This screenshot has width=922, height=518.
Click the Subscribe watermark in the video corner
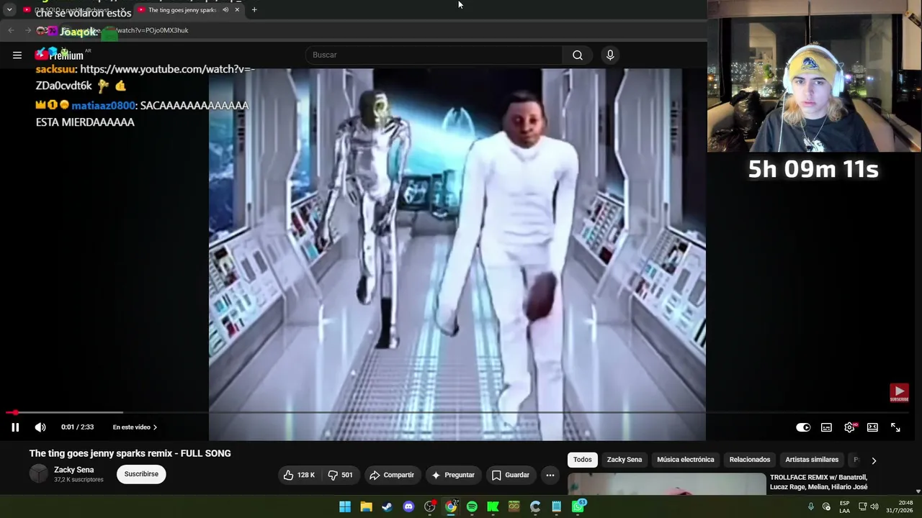point(899,393)
